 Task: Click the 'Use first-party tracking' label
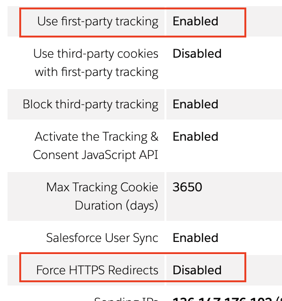click(98, 22)
